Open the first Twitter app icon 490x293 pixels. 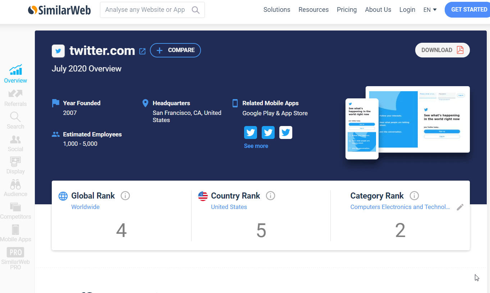pyautogui.click(x=251, y=132)
